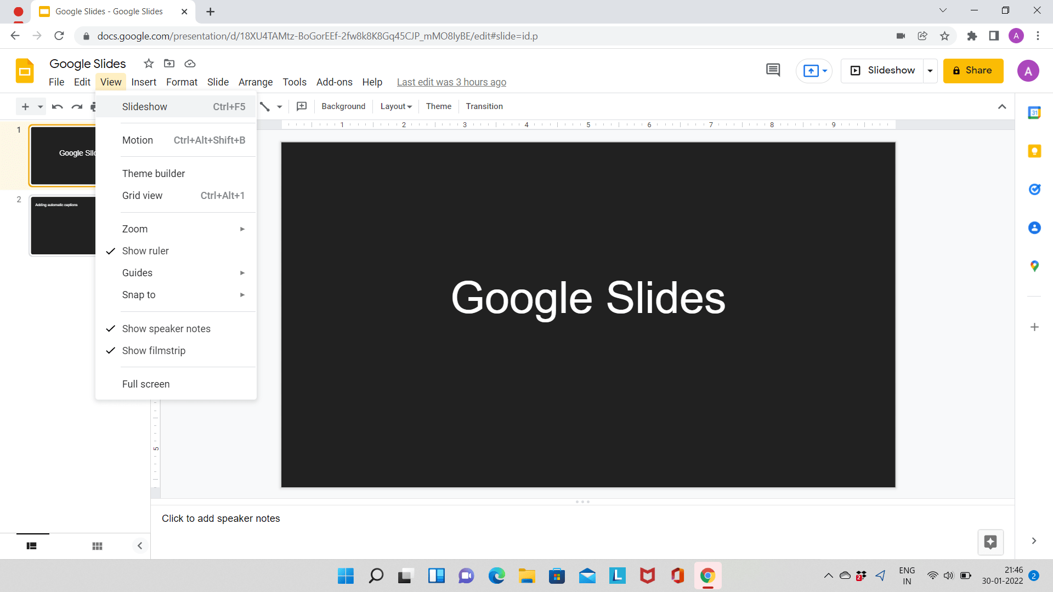
Task: Click the Google Drive save icon
Action: [x=189, y=64]
